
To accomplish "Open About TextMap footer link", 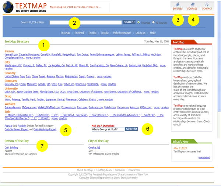I will point(85,170).
